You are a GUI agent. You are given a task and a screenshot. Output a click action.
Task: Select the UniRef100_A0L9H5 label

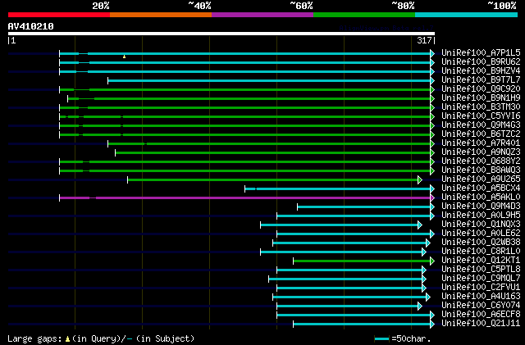tap(481, 216)
